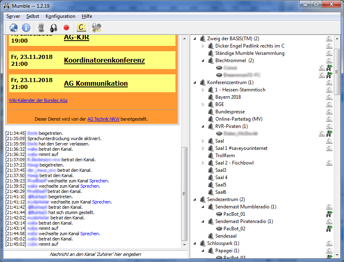Click the C icon beside RVR-Piraten channel
The image size is (344, 262).
[329, 126]
